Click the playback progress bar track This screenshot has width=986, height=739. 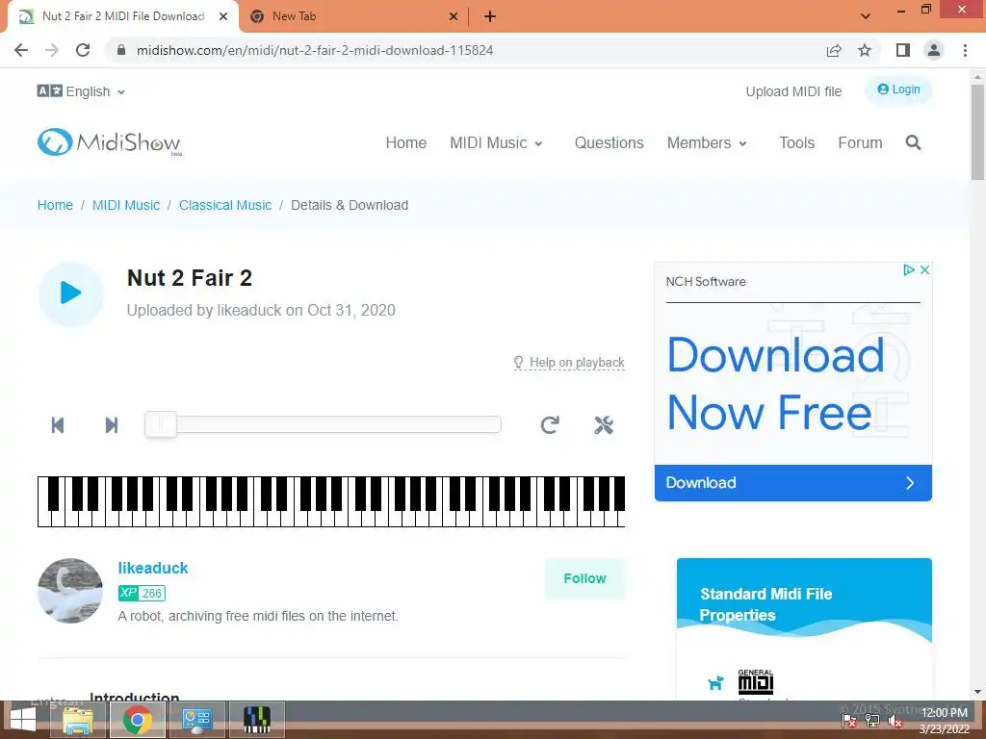click(323, 424)
